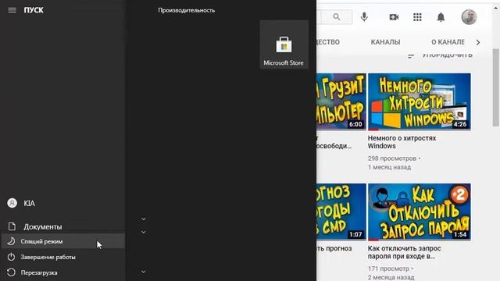This screenshot has width=500, height=281.
Task: Open the YouTube create video camera icon
Action: click(x=394, y=17)
